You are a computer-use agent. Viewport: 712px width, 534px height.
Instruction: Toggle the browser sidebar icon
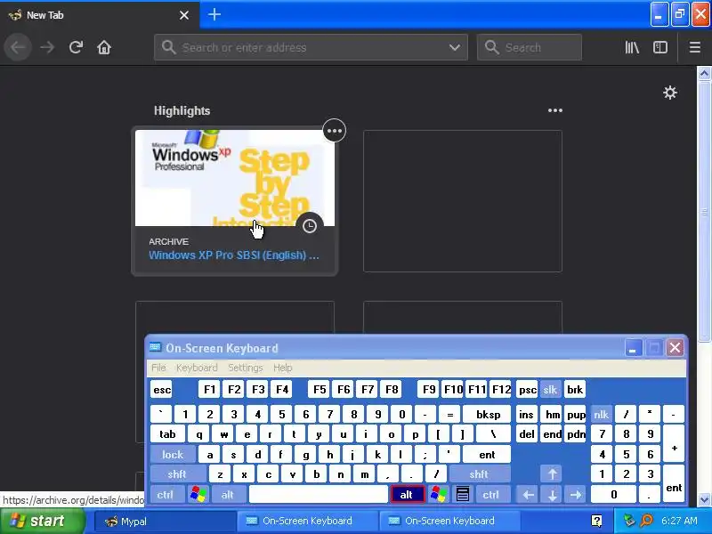(x=660, y=47)
